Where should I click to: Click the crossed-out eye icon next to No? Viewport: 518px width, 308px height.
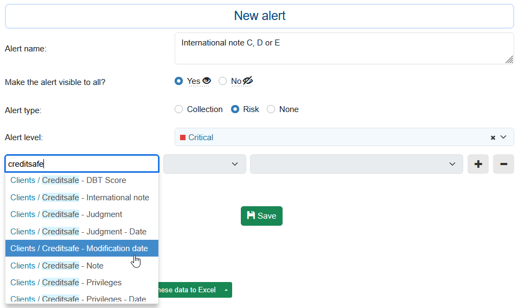tap(248, 81)
